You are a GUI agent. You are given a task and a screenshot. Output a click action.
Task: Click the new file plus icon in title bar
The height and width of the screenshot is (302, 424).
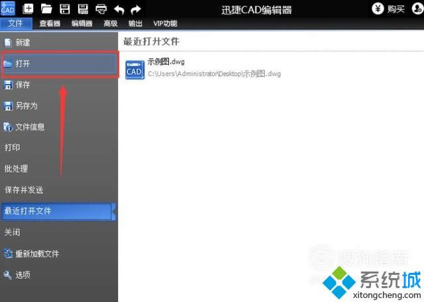(28, 9)
